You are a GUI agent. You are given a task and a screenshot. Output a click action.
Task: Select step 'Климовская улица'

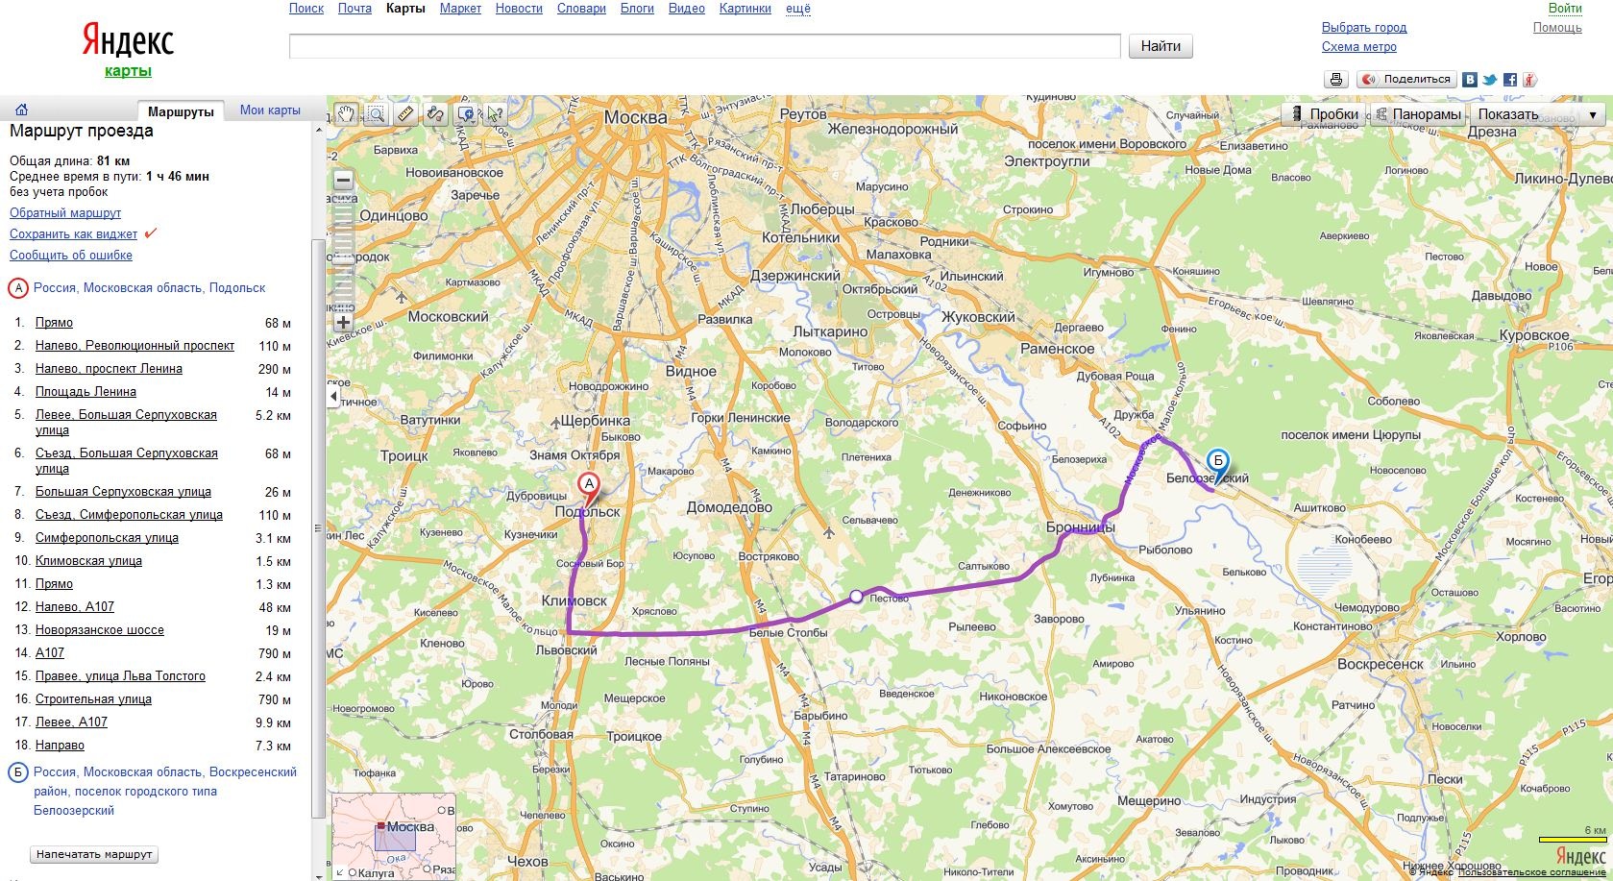pos(88,561)
